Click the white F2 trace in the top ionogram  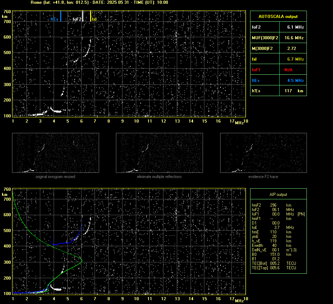point(87,52)
